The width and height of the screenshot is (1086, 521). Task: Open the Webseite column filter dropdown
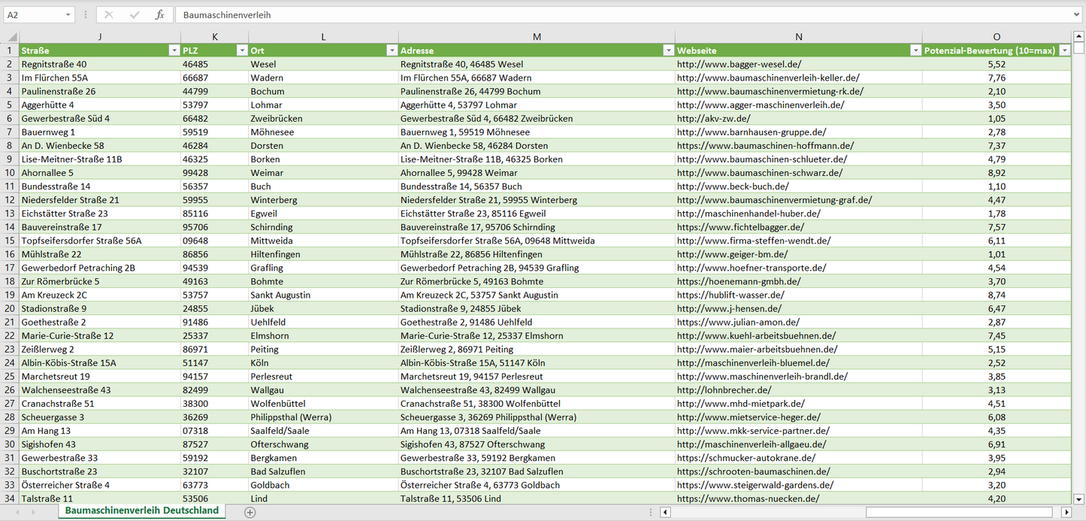tap(915, 50)
